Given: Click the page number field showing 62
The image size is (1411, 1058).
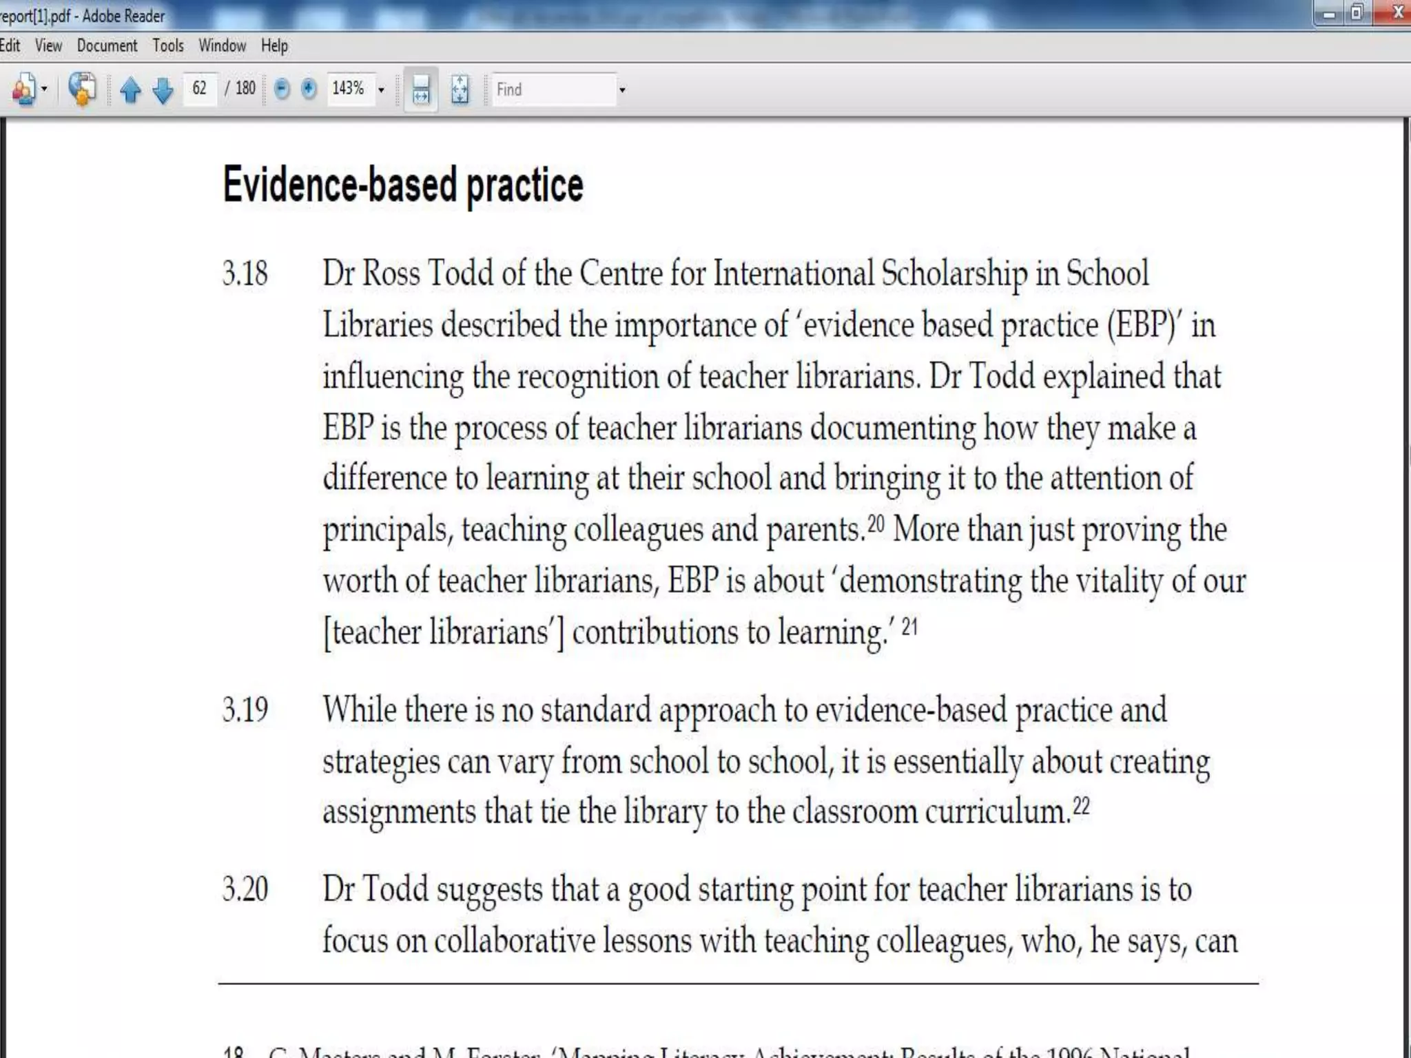Looking at the screenshot, I should pyautogui.click(x=200, y=89).
